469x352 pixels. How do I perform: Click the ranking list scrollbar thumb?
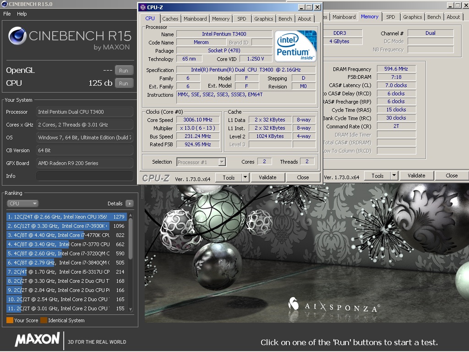click(131, 238)
